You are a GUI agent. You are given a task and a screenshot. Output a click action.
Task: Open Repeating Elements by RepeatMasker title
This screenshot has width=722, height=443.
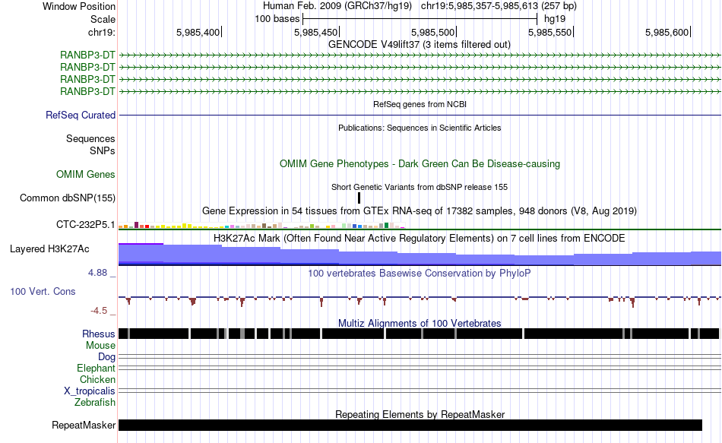(420, 414)
